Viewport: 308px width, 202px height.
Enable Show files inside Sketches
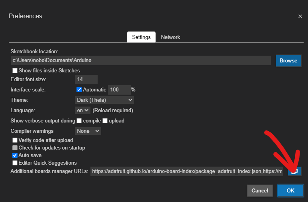click(15, 71)
